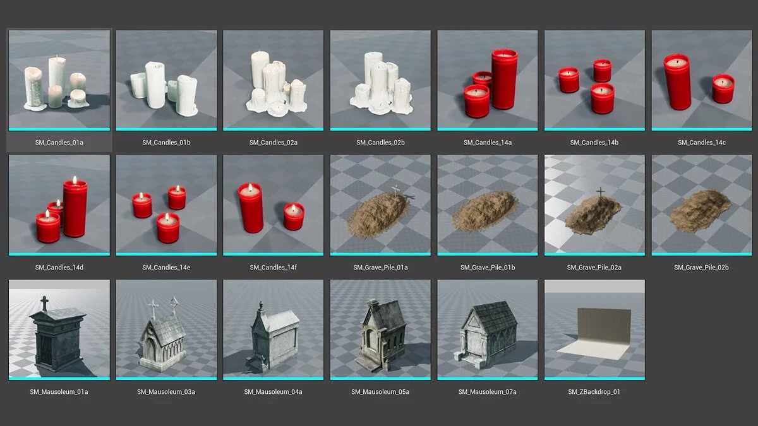Select the SM_ZBackdrop_01 backdrop thumbnail
The image size is (758, 426).
click(594, 329)
